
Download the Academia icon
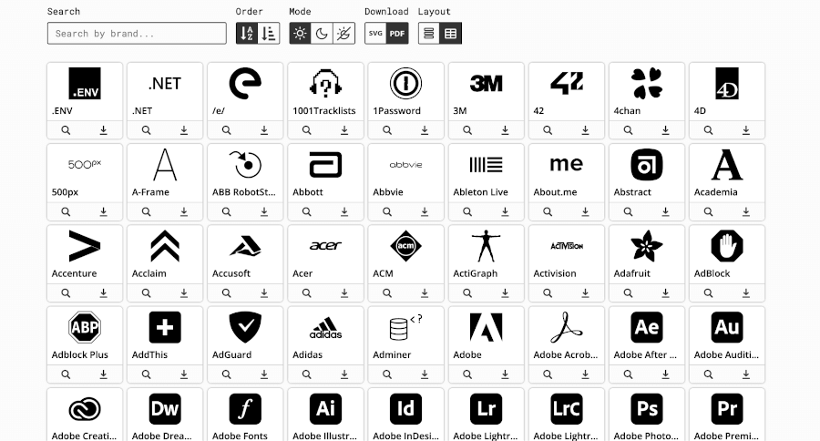click(x=745, y=211)
